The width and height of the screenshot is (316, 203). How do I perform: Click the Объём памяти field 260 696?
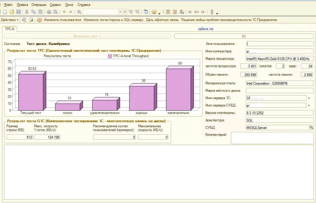click(248, 75)
